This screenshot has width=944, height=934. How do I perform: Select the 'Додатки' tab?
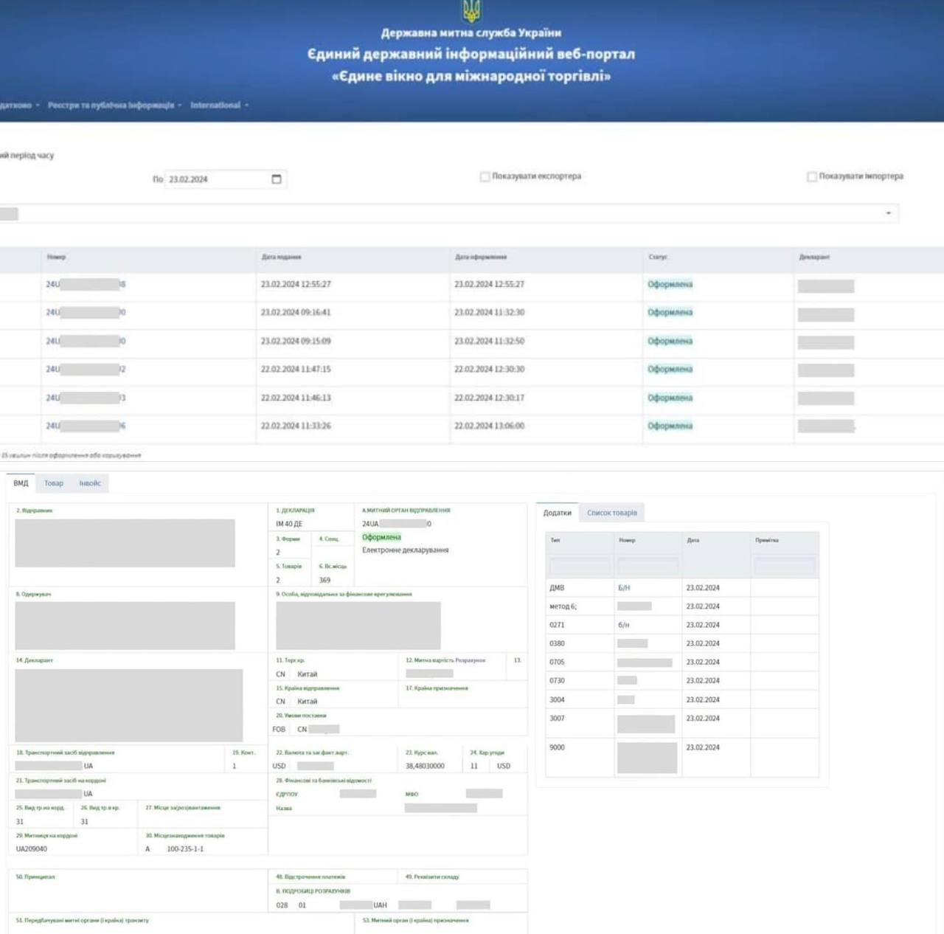pyautogui.click(x=557, y=513)
